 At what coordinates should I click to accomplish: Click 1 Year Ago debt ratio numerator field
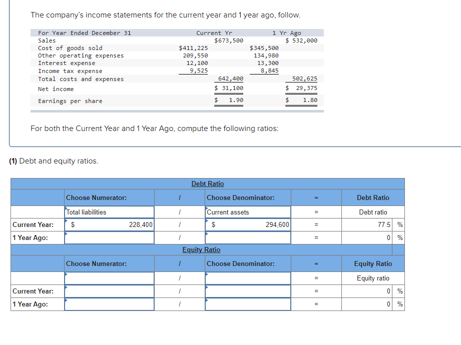(110, 237)
